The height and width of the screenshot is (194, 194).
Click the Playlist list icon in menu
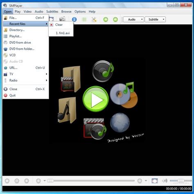pyautogui.click(x=6, y=36)
